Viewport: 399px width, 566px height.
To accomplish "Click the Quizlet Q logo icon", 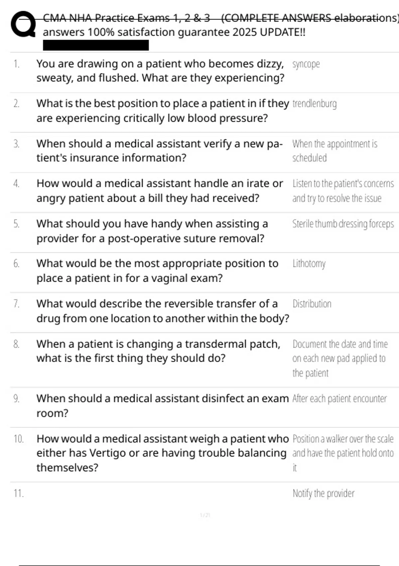I will coord(23,24).
